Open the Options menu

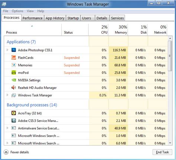tap(17, 11)
